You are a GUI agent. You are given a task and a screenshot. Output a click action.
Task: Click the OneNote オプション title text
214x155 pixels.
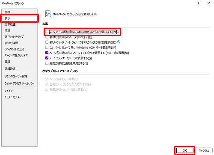[13, 3]
